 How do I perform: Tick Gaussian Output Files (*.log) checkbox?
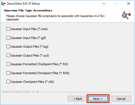8,47
